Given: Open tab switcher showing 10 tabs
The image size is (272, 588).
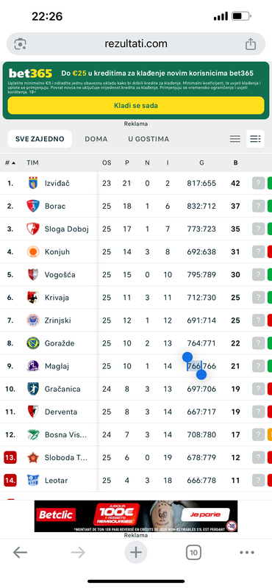Looking at the screenshot, I should click(193, 552).
